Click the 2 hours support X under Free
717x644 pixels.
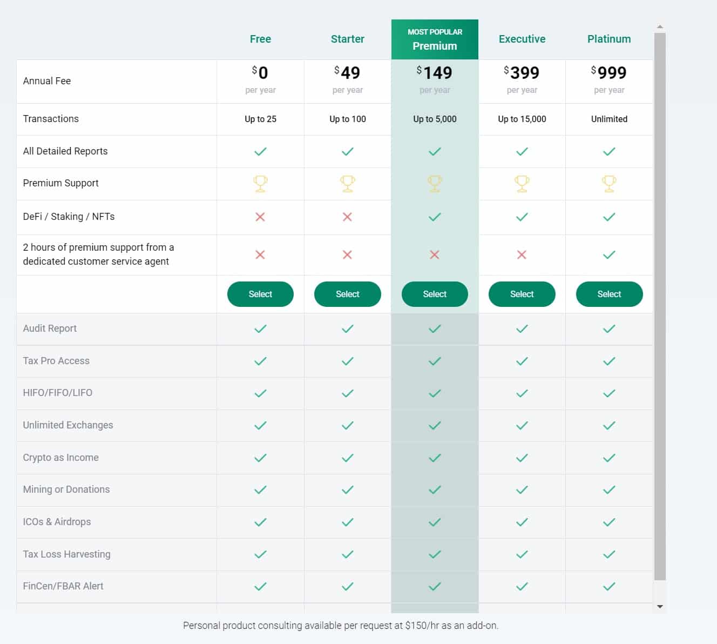[260, 254]
